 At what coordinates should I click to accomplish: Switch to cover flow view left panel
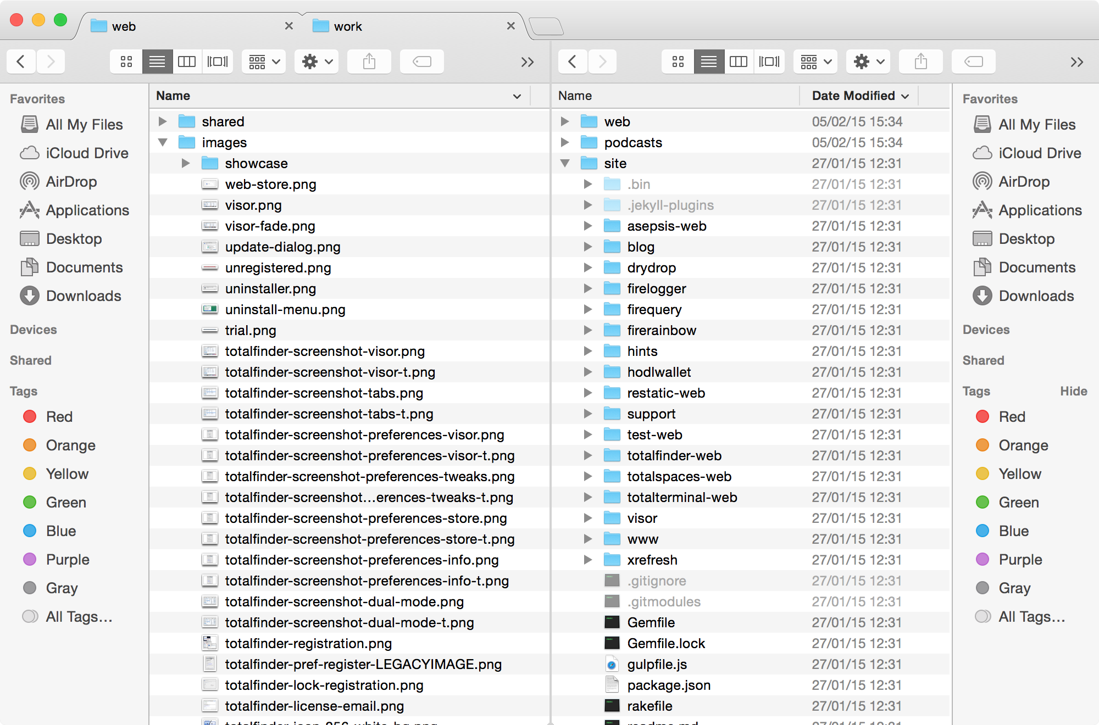coord(216,62)
